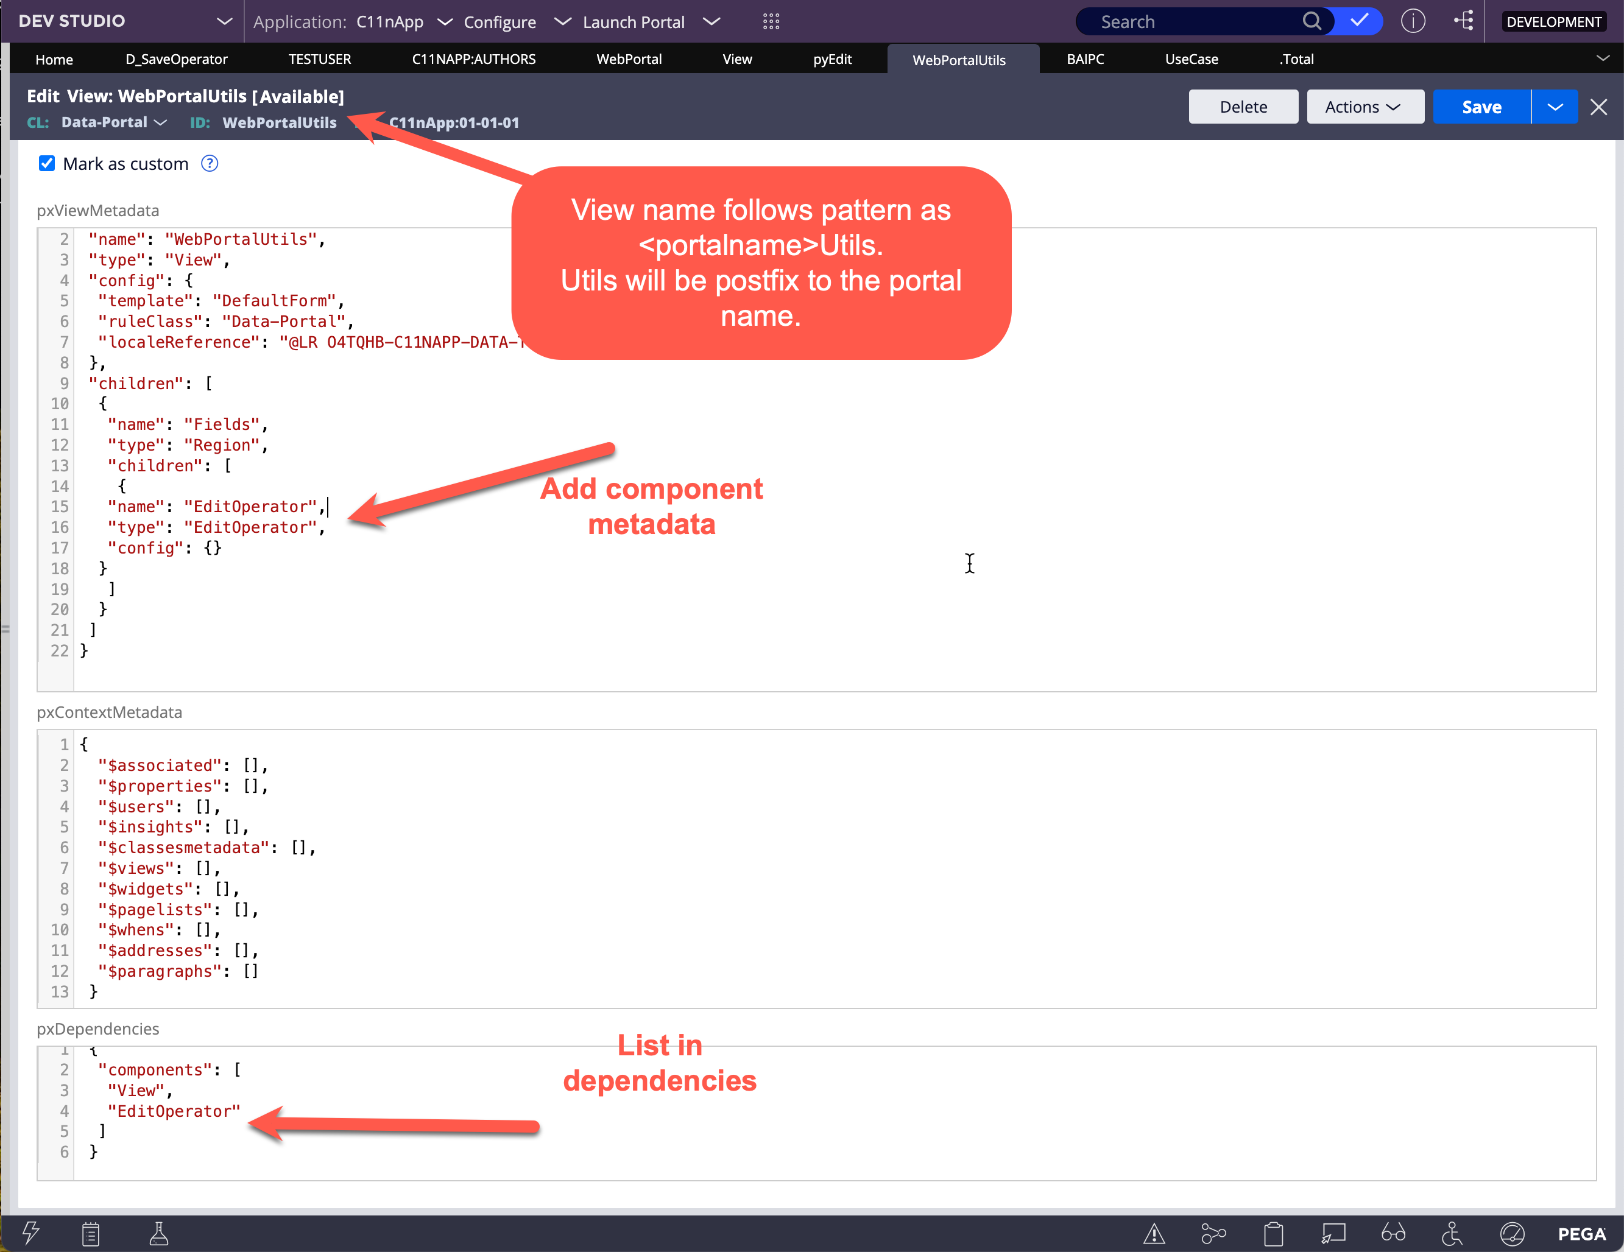Click the "template": "DefaultForm" line
This screenshot has height=1252, width=1624.
pos(222,301)
